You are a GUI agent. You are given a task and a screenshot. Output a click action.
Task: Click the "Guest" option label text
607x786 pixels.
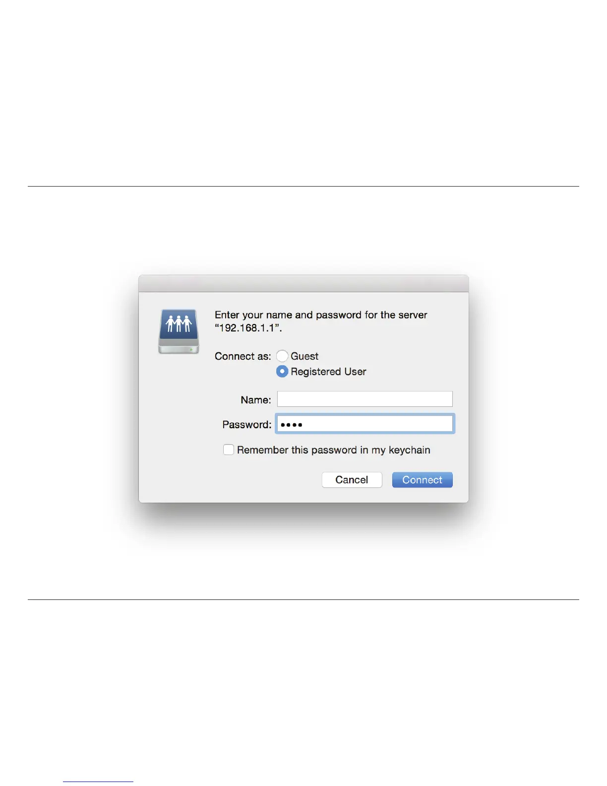[x=304, y=356]
